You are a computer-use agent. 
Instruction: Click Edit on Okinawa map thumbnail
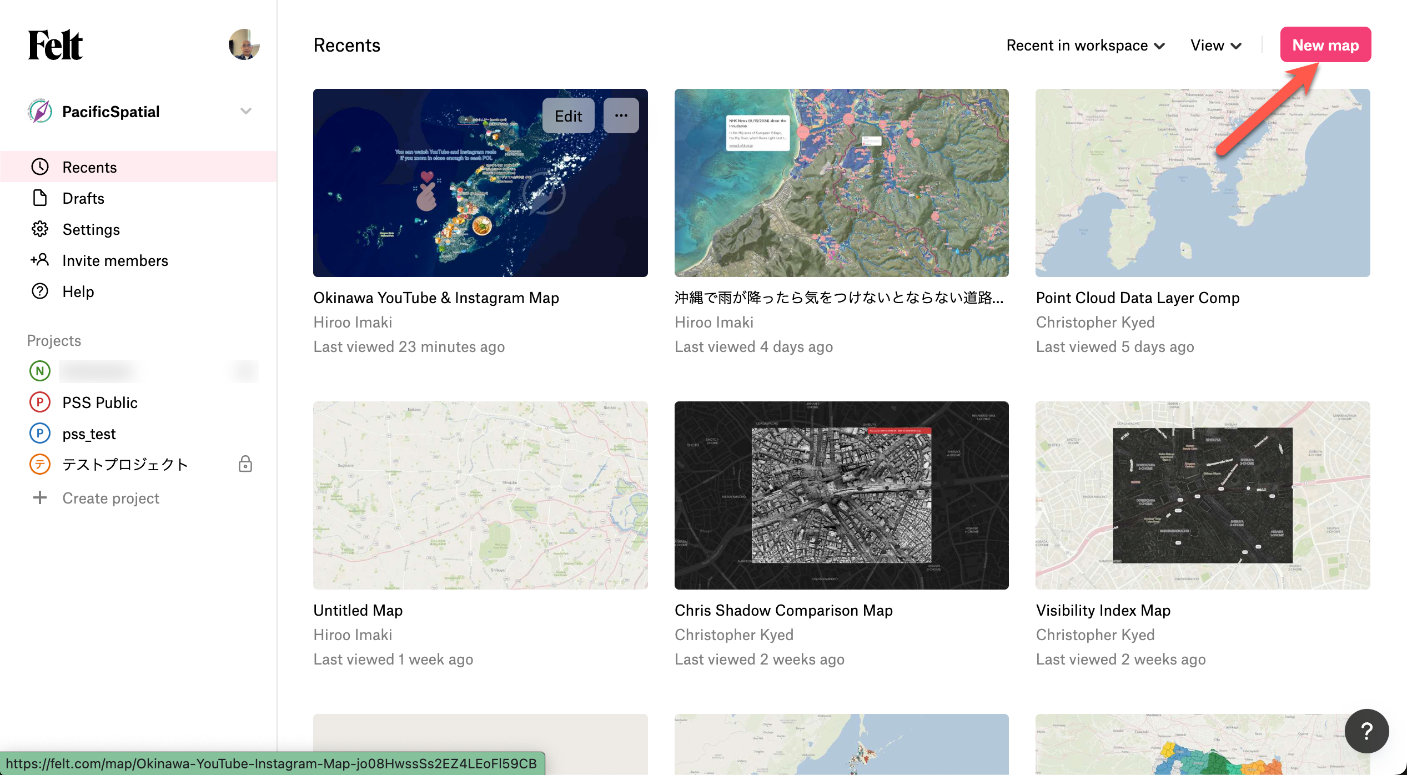pos(568,116)
